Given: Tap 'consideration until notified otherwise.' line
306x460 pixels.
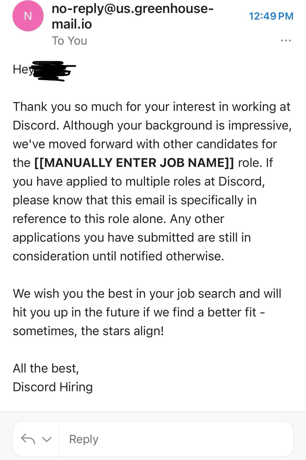Looking at the screenshot, I should click(x=118, y=256).
